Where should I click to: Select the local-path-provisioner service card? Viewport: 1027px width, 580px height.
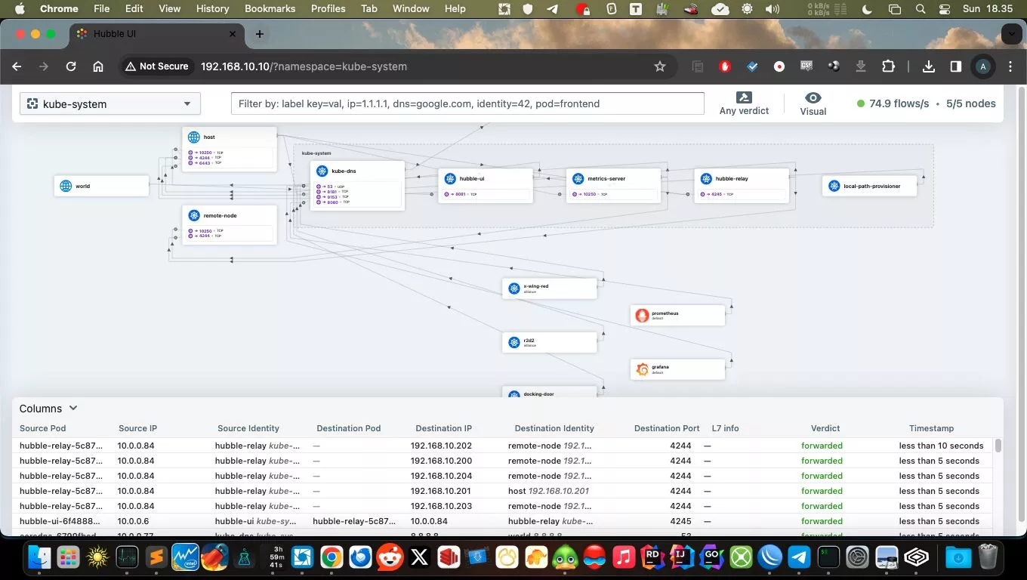click(x=869, y=186)
